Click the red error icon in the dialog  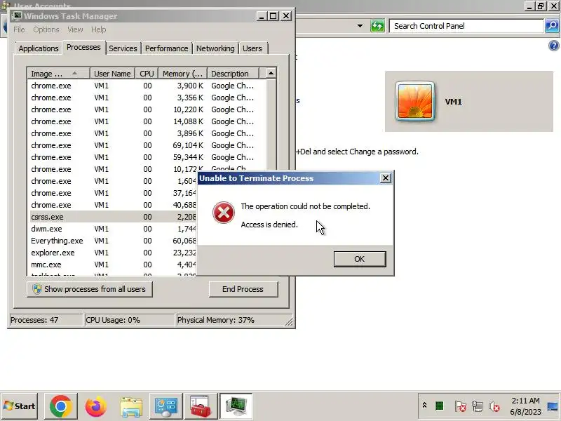224,213
